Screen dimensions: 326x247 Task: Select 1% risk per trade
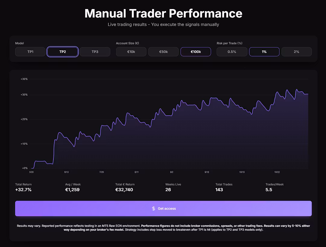(264, 52)
